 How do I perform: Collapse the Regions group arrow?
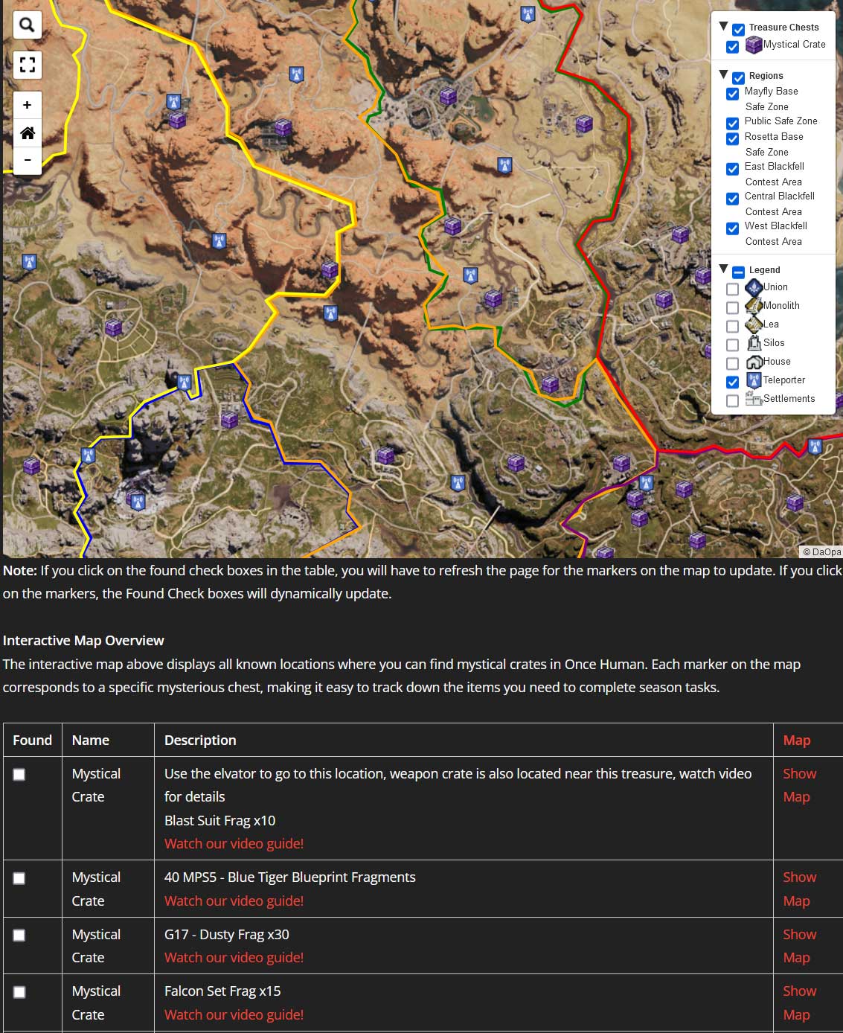pos(723,74)
